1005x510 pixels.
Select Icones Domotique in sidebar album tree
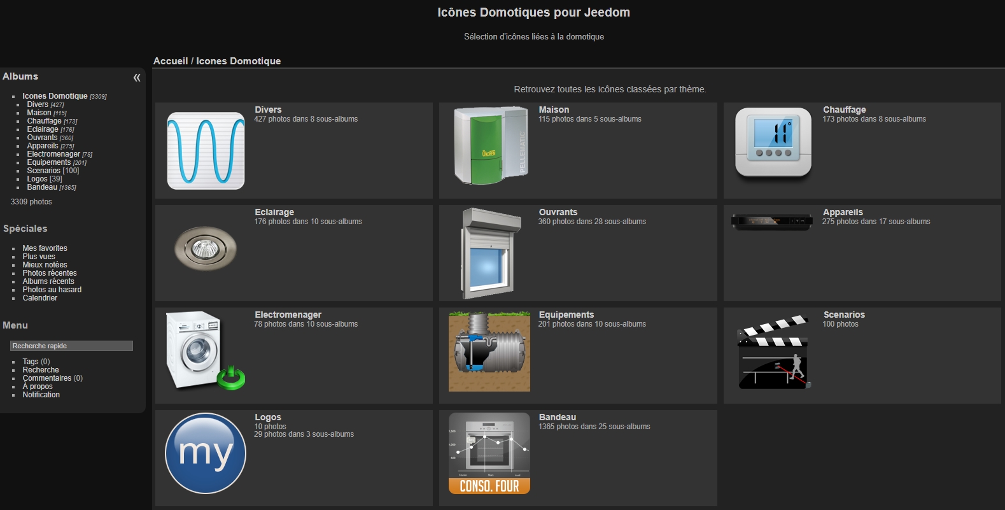tap(55, 96)
